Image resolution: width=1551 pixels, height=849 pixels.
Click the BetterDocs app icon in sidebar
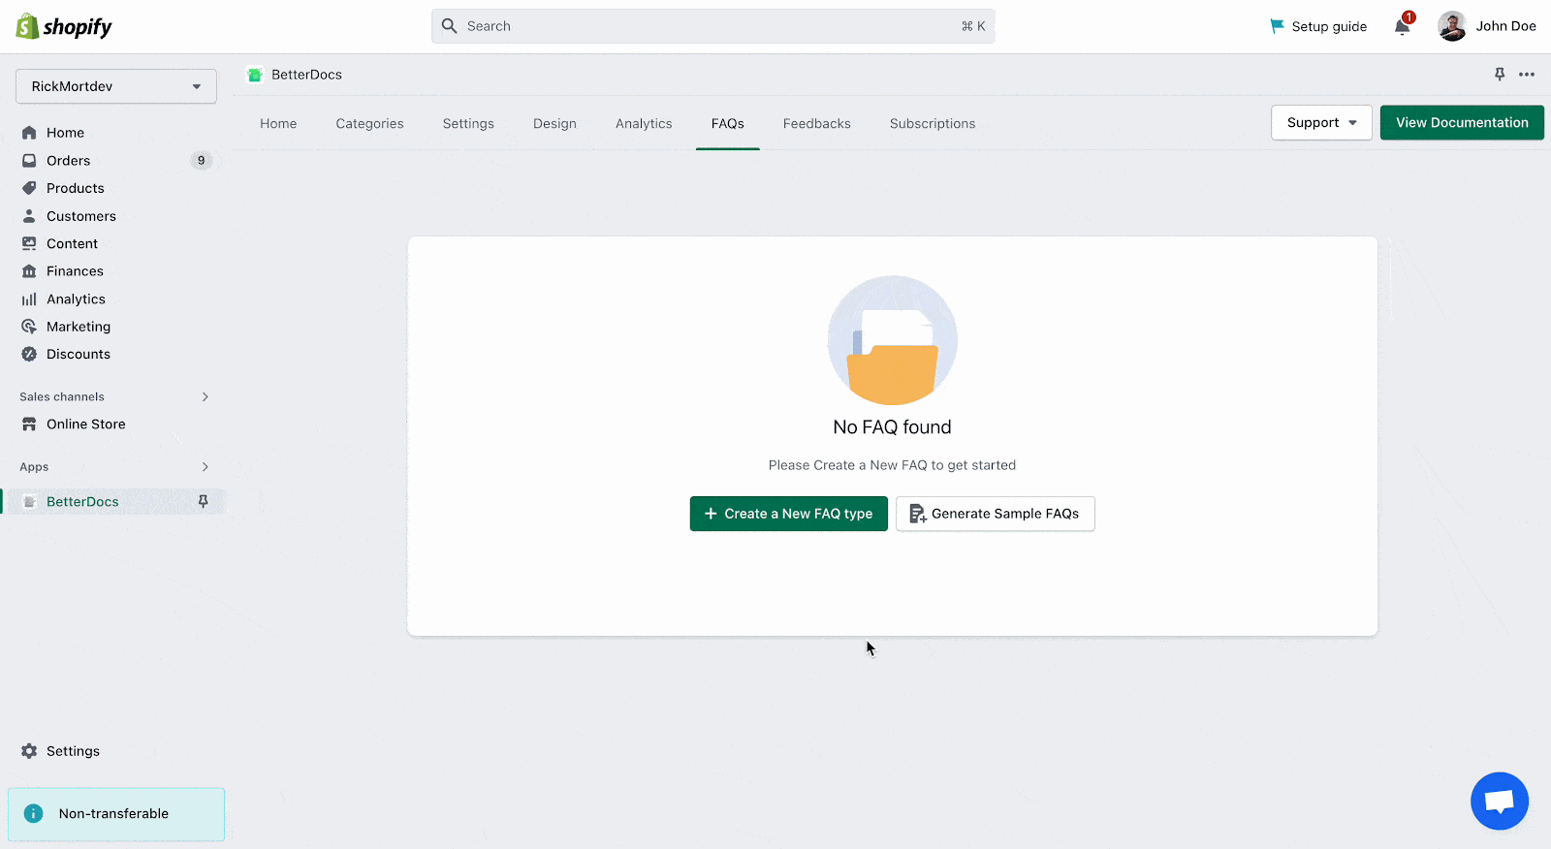pyautogui.click(x=29, y=501)
